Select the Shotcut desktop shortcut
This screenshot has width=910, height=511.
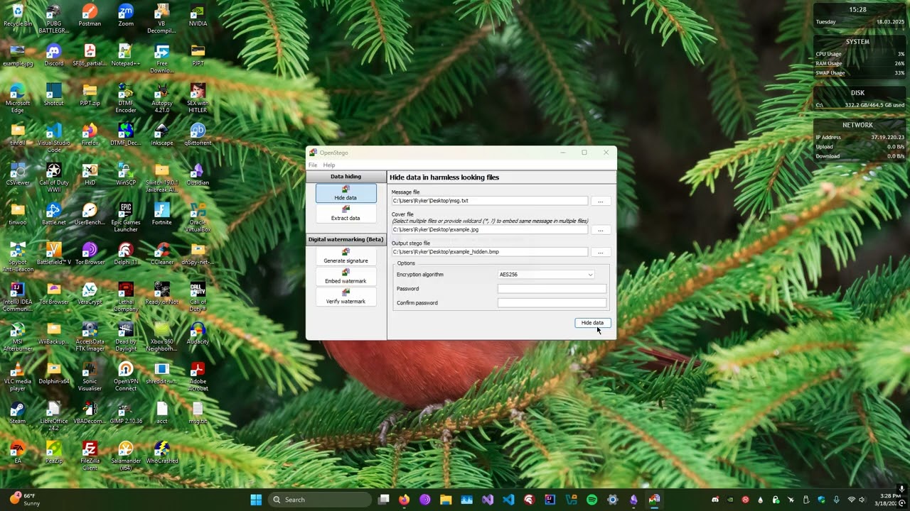(53, 95)
